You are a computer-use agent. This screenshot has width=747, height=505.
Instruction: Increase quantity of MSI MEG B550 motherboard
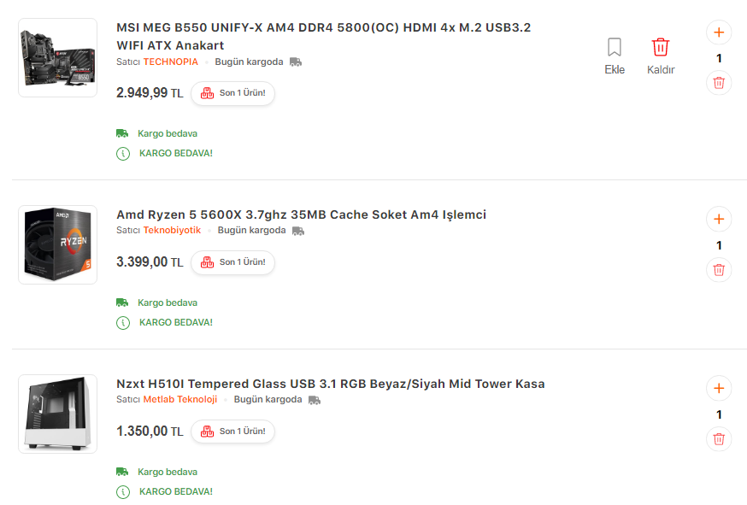point(719,32)
